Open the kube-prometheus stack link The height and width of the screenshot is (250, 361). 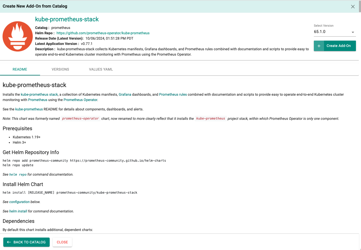point(39,94)
